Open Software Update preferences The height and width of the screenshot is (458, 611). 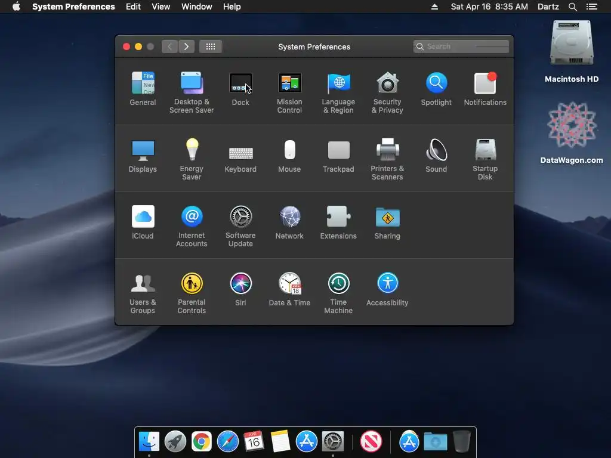[x=240, y=226]
